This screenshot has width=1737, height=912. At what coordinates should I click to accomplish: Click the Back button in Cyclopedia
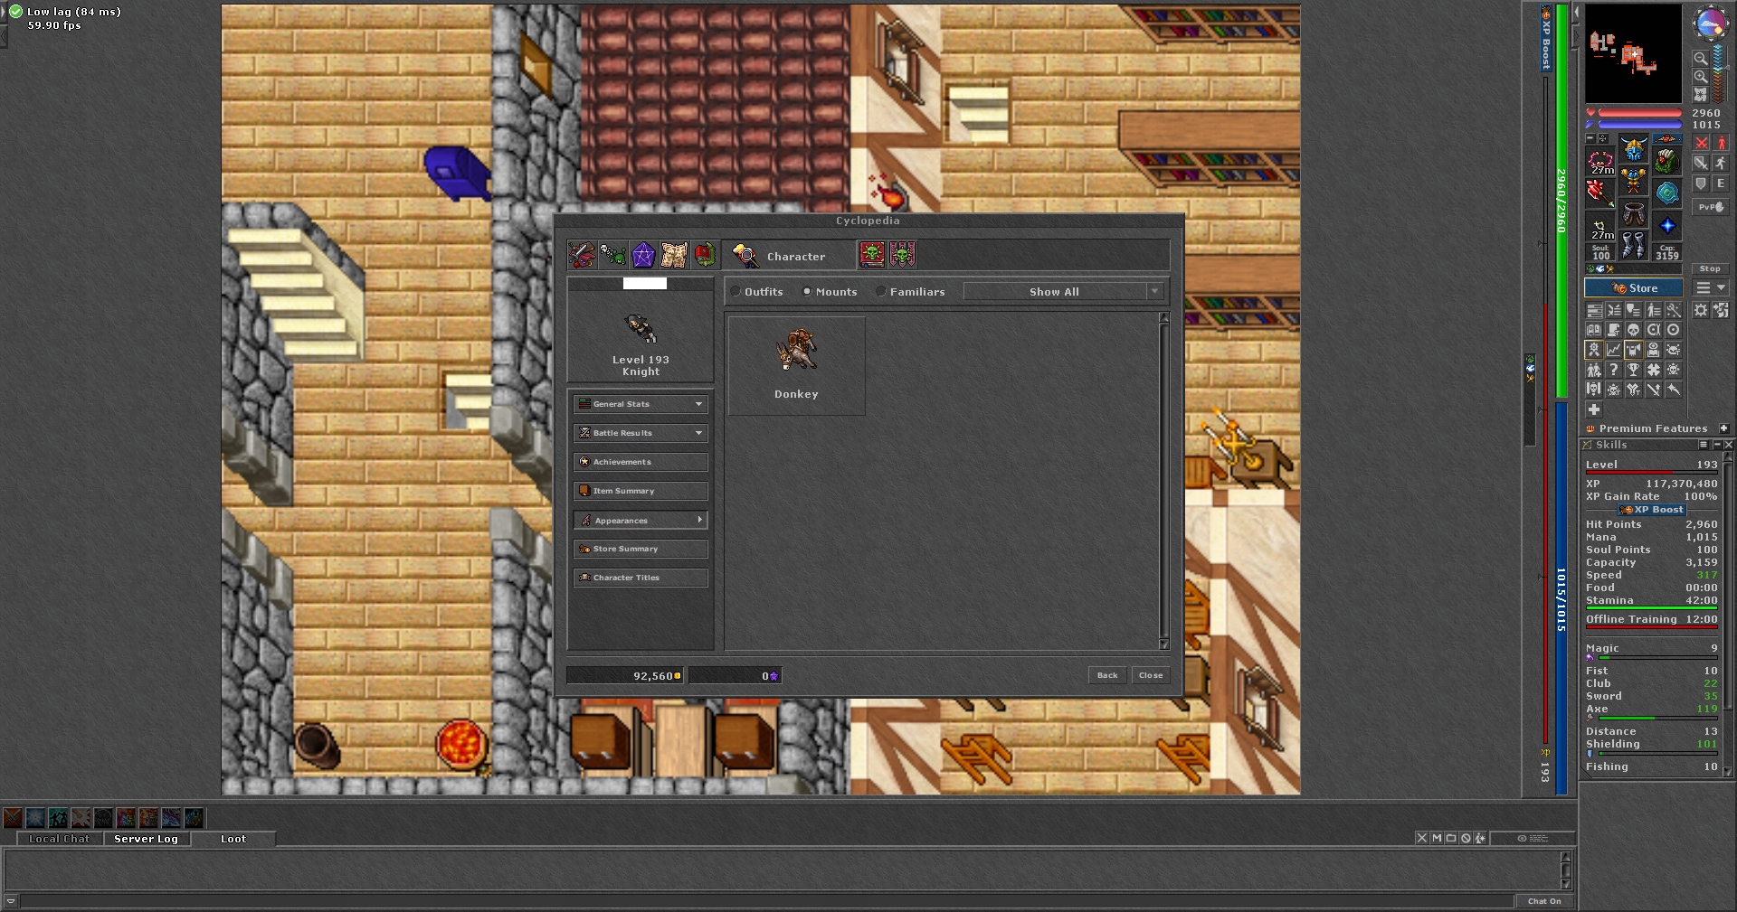click(1107, 675)
